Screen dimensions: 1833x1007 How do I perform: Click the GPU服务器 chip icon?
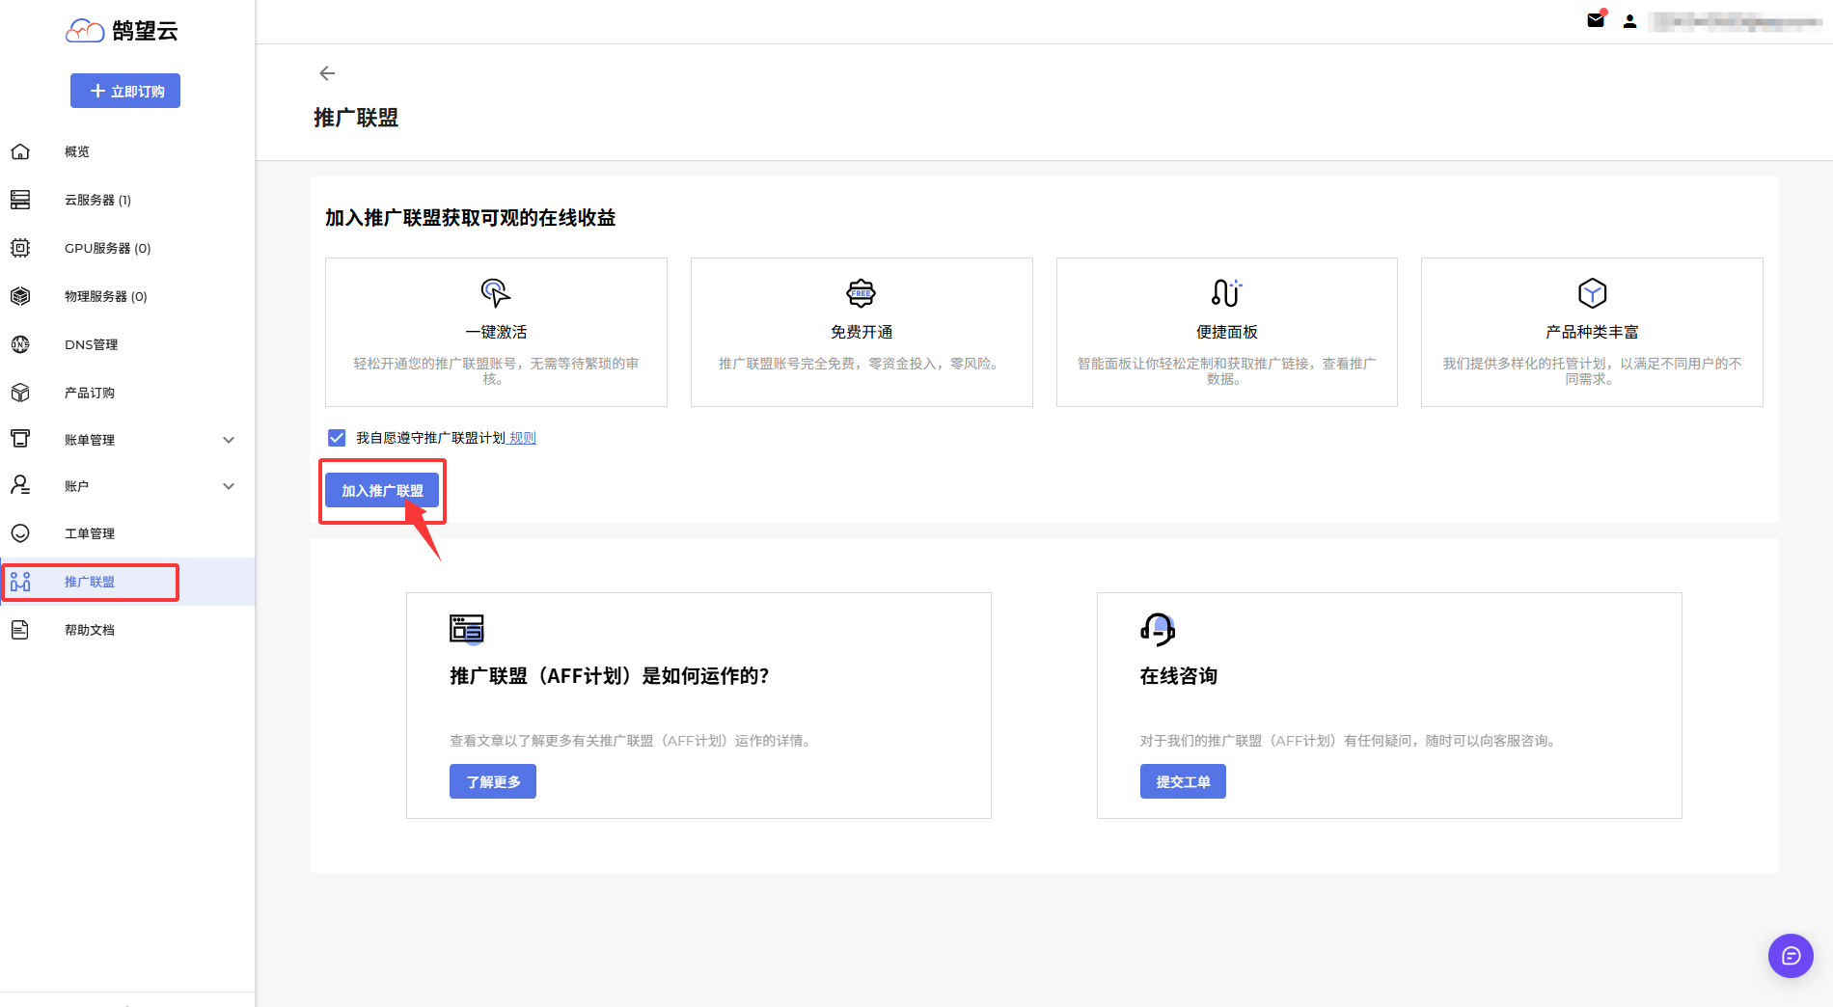pos(20,248)
